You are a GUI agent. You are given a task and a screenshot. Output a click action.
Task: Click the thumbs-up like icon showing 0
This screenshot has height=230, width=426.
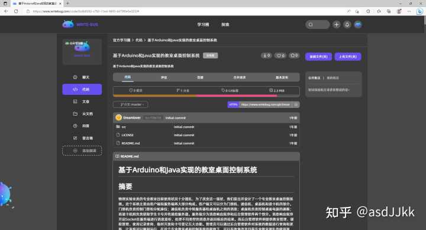294,55
